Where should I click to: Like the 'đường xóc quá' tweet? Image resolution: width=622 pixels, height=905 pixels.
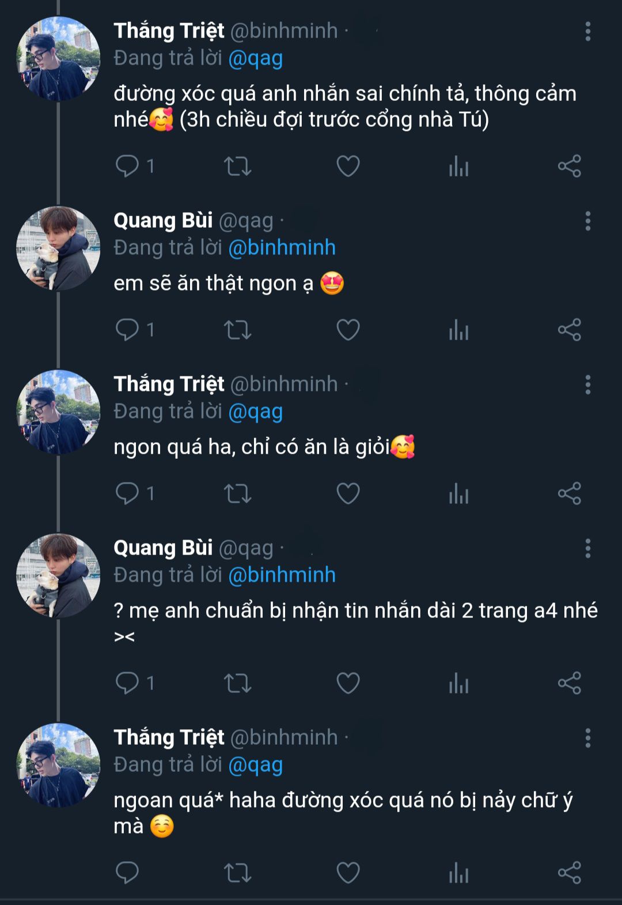coord(348,166)
